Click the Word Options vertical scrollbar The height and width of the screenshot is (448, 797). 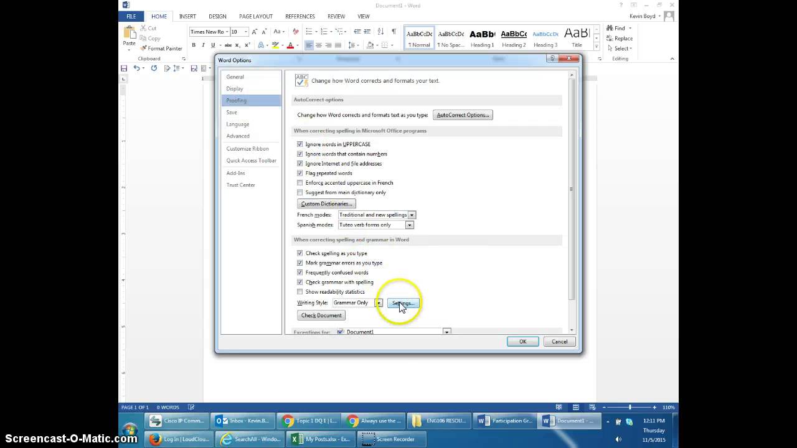coord(572,189)
